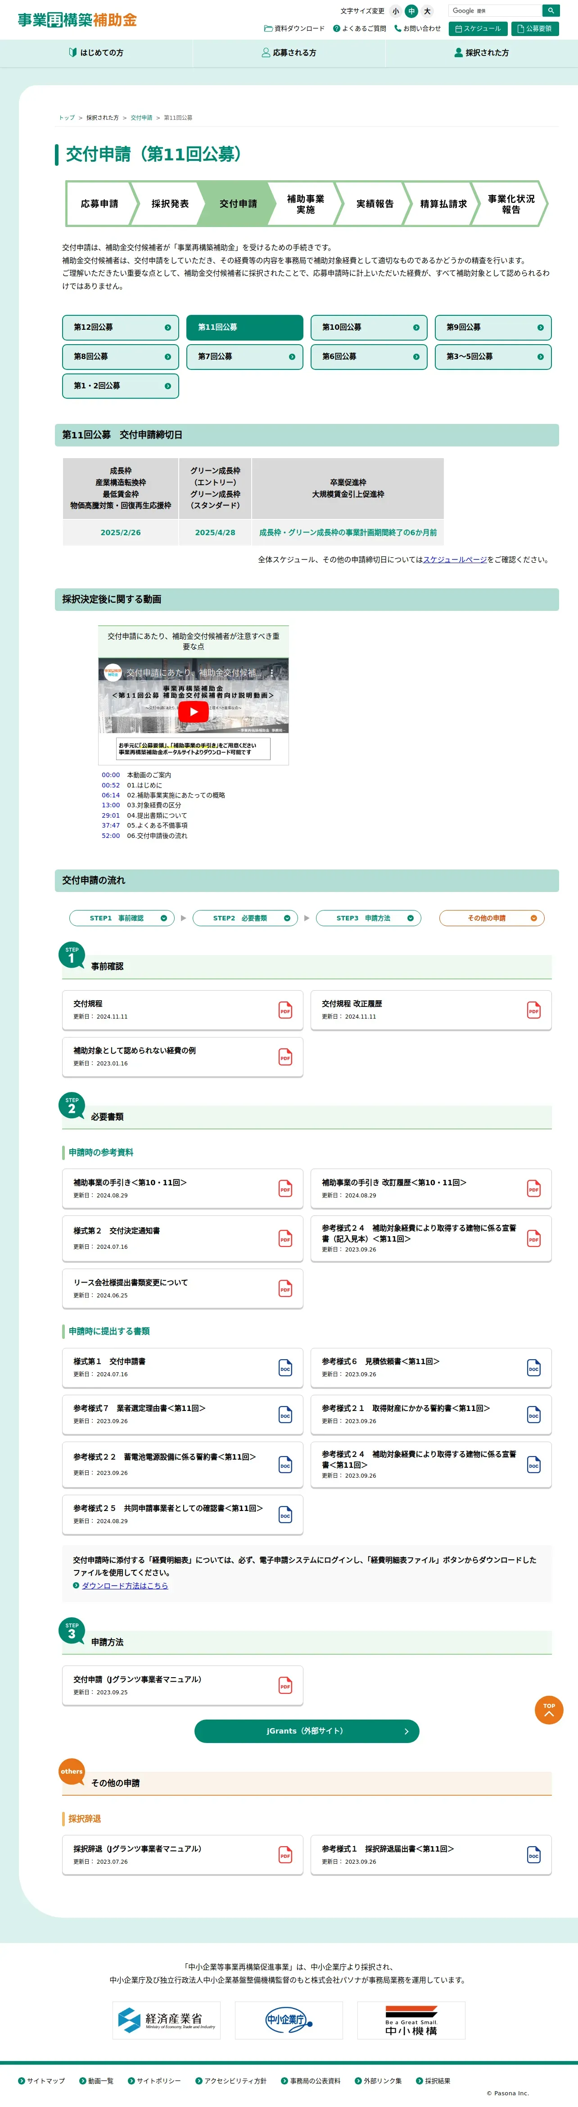This screenshot has width=578, height=2107.
Task: Click the orange TOP scroll button
Action: (x=549, y=1710)
